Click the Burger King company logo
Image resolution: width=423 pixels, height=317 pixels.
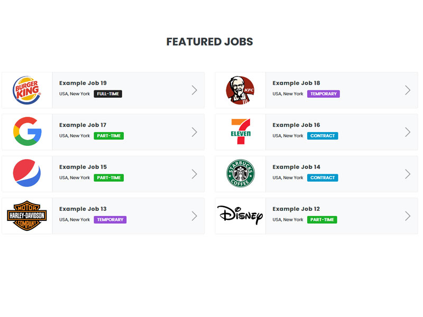pos(26,90)
